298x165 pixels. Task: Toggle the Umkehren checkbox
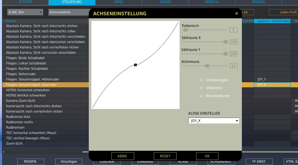[201, 88]
